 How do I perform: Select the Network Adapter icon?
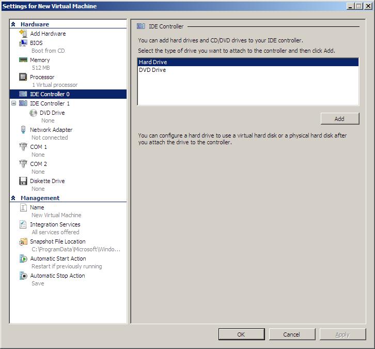23,130
